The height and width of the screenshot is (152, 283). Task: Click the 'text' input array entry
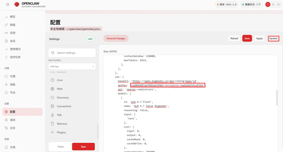[x=132, y=119]
